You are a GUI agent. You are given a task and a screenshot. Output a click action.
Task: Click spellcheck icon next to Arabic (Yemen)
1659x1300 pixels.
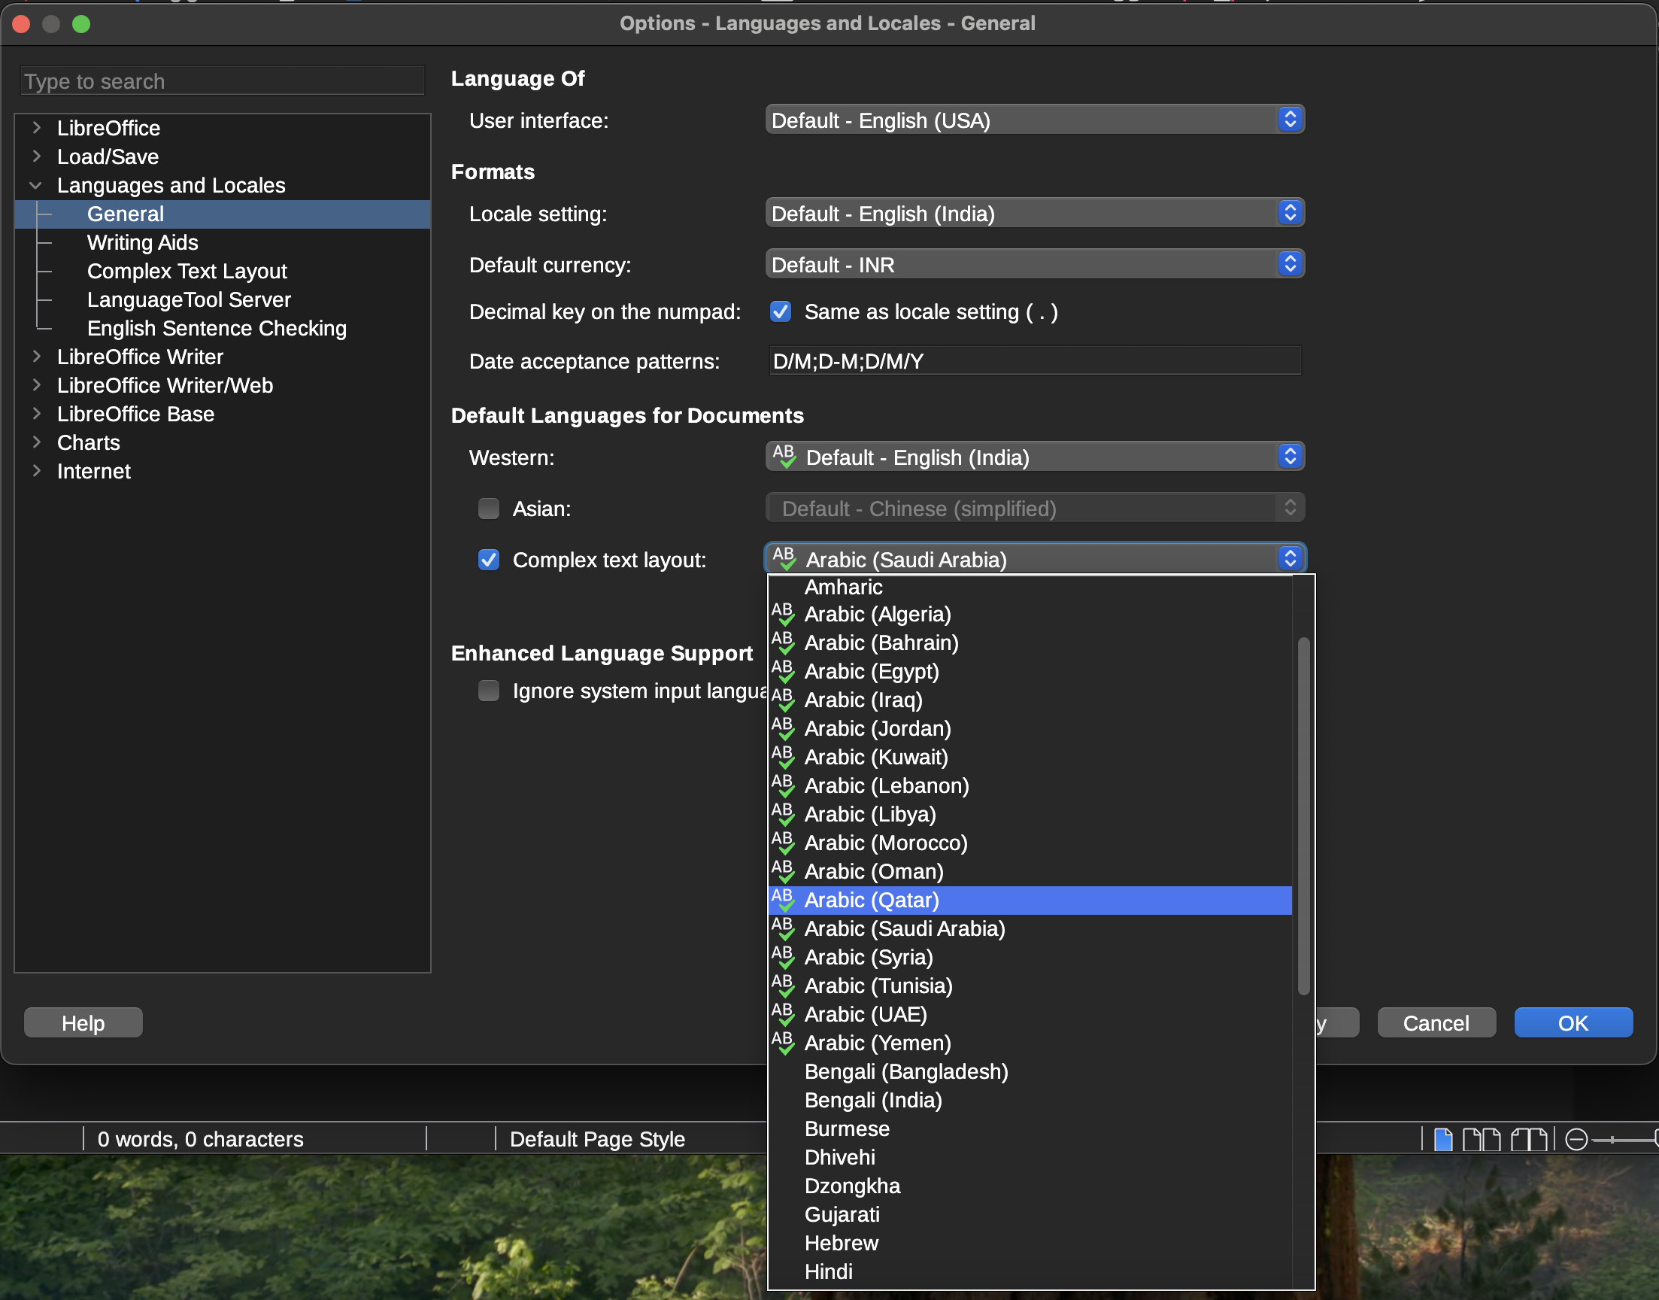point(783,1043)
